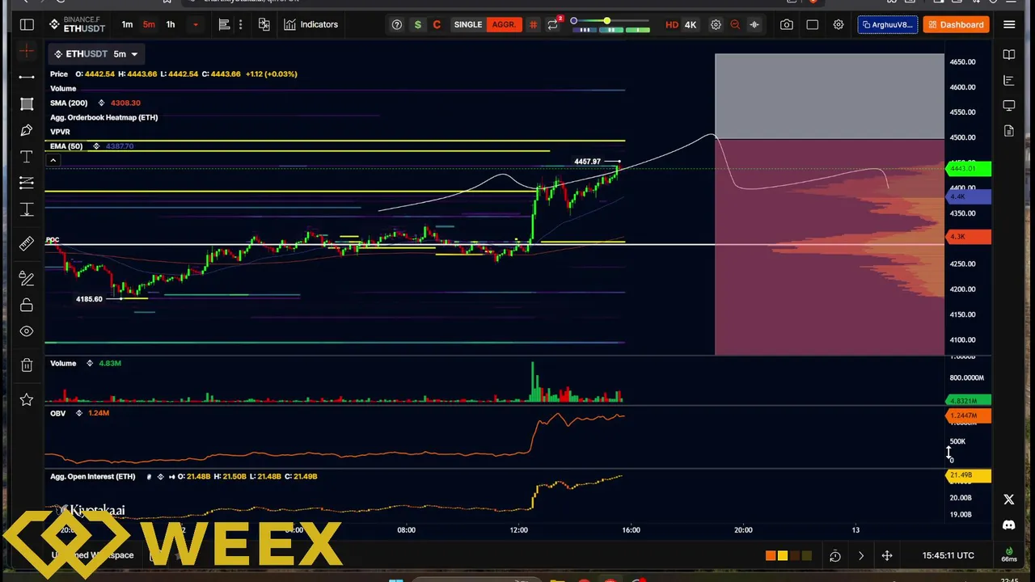The image size is (1035, 582).
Task: Toggle drawings visibility eye icon
Action: click(x=27, y=331)
